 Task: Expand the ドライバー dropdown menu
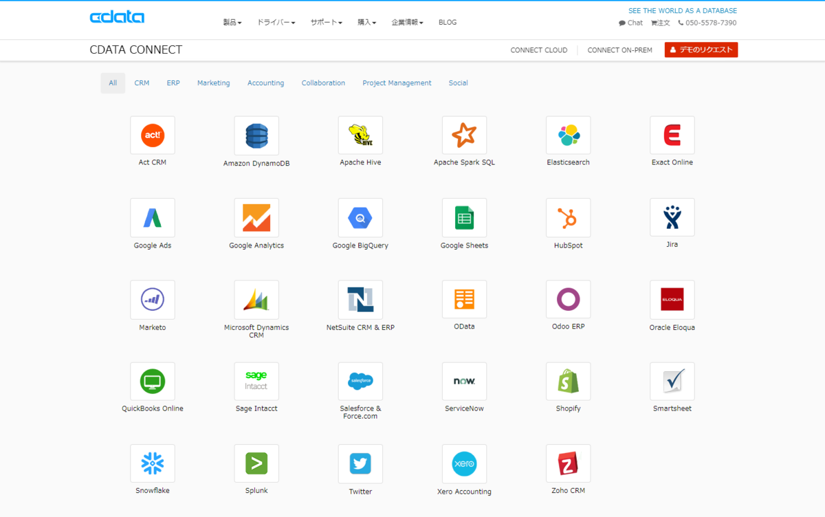coord(276,23)
